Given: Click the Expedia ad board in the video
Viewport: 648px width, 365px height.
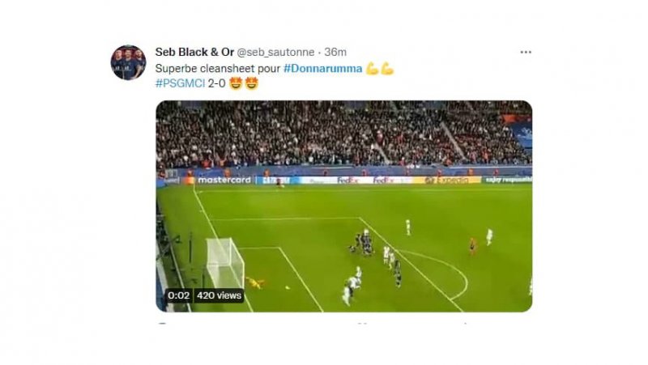Looking at the screenshot, I should pos(448,180).
